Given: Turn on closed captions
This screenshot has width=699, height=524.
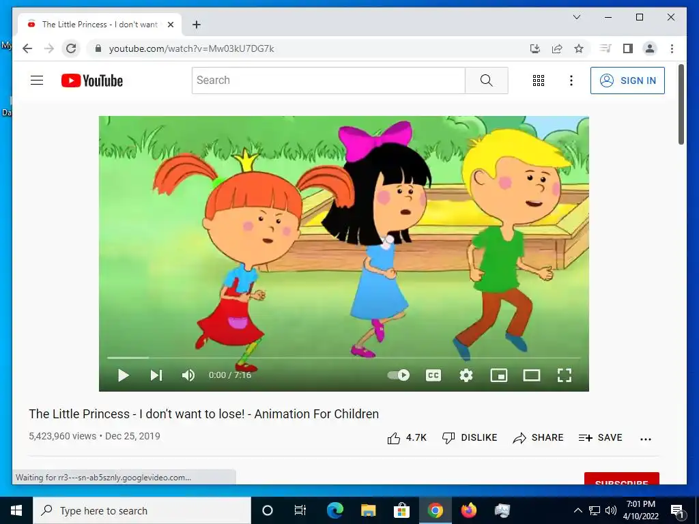Looking at the screenshot, I should (433, 375).
